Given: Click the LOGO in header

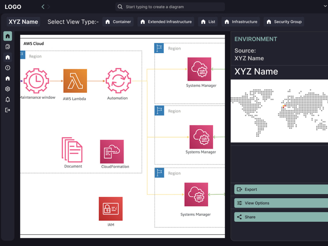Looking at the screenshot, I should tap(13, 7).
